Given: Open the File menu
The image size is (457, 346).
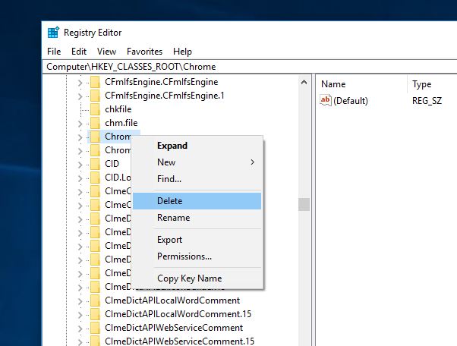Looking at the screenshot, I should tap(54, 52).
